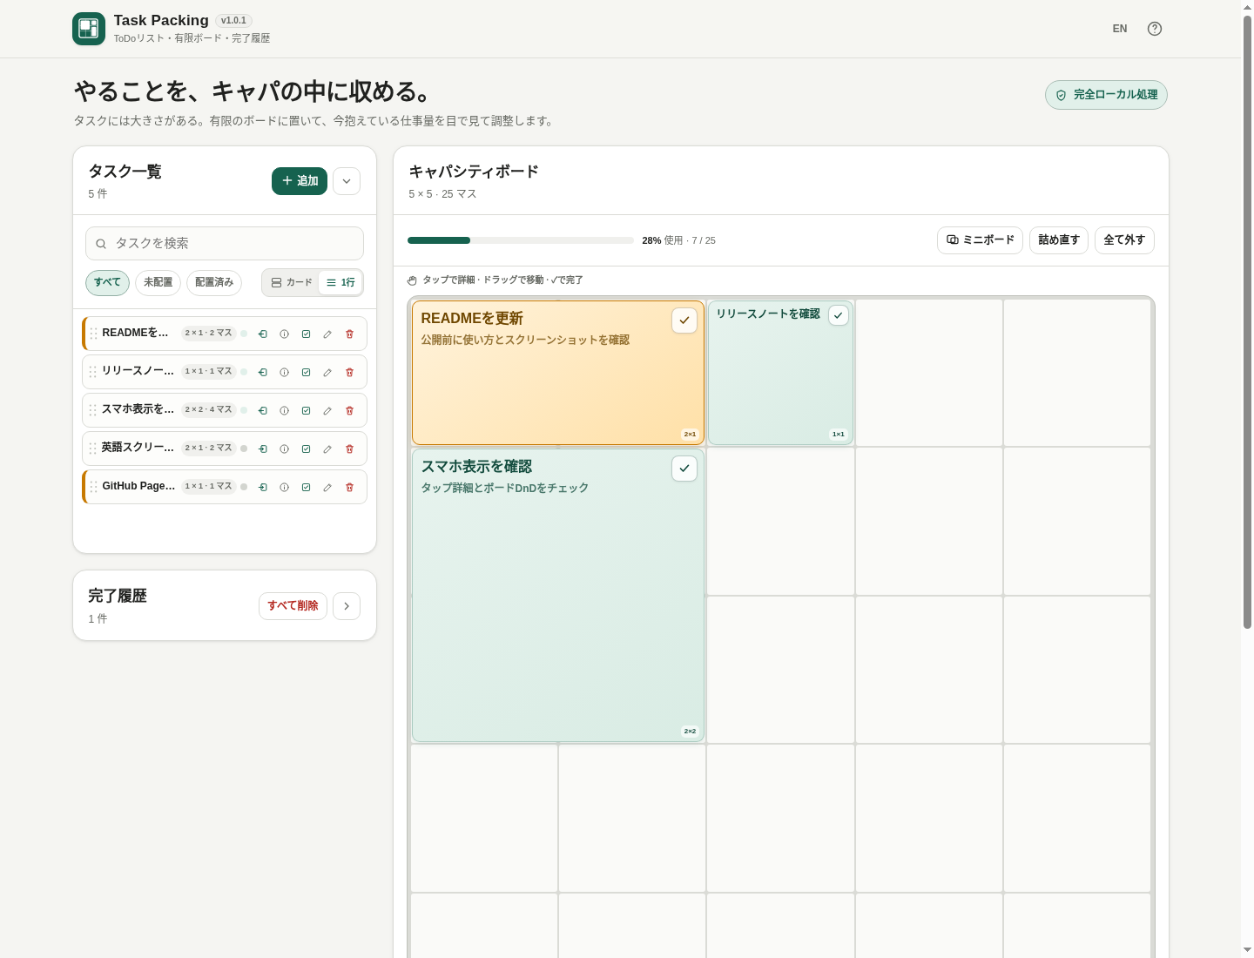
Task: Edit the リリースノー… task with pencil icon
Action: [327, 372]
